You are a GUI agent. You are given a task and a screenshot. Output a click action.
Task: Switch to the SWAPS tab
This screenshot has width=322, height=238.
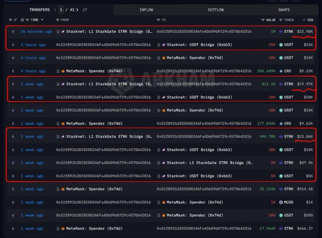pos(284,9)
